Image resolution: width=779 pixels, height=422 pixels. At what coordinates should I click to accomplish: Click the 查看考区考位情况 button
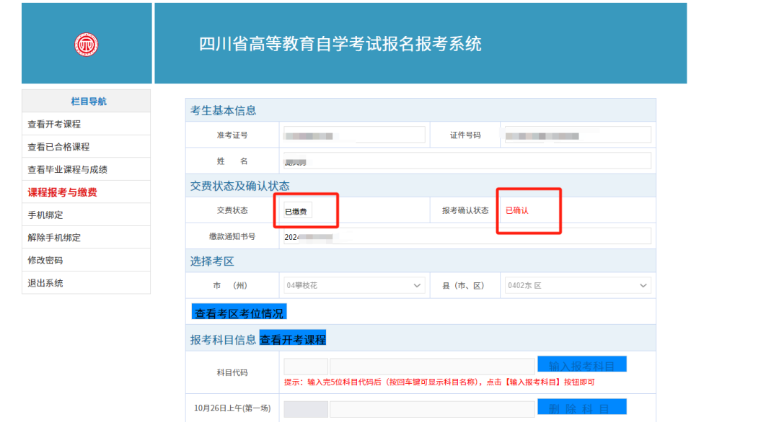(239, 313)
